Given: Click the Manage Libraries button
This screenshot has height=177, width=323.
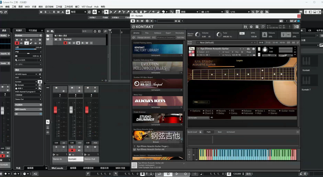Looking at the screenshot, I should point(143,37).
